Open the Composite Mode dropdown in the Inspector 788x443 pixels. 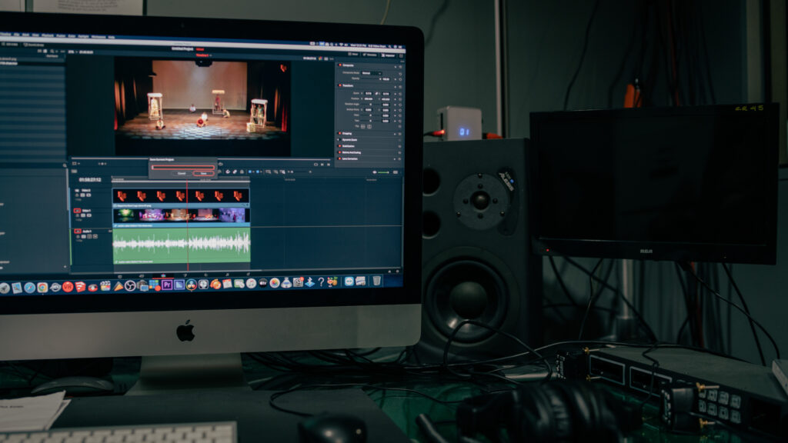coord(371,73)
